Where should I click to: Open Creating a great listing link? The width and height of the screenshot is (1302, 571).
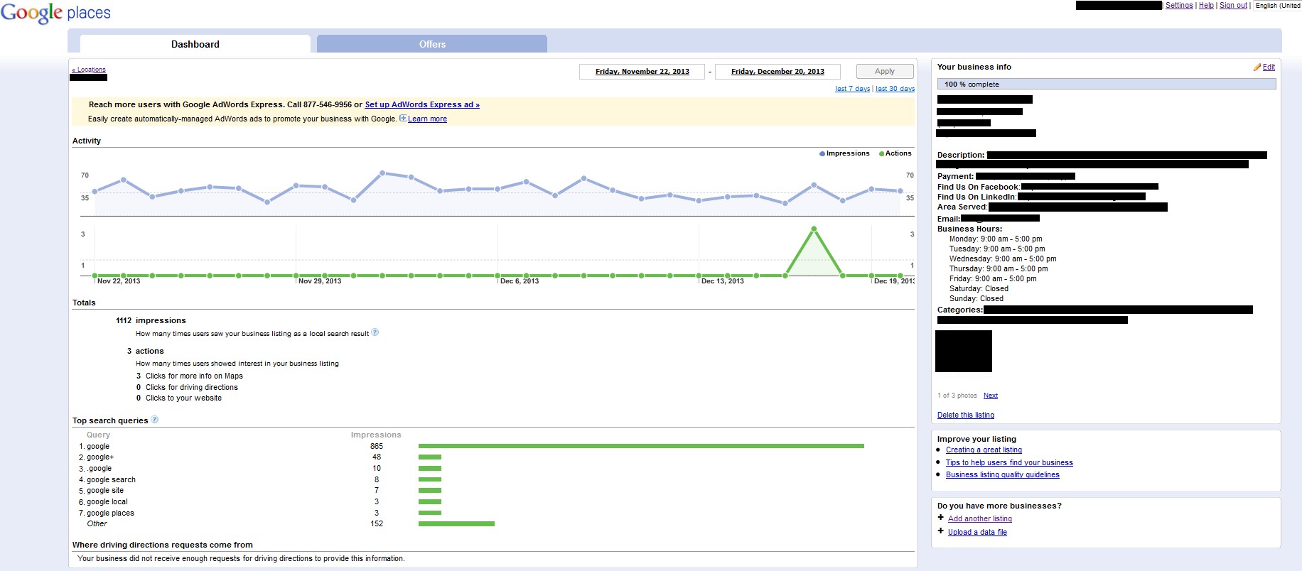pos(984,450)
